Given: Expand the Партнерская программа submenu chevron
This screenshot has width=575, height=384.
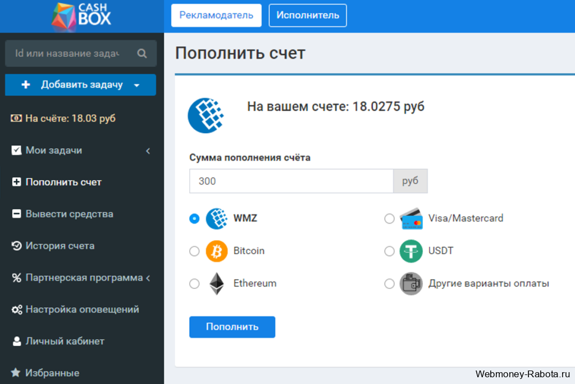Looking at the screenshot, I should point(148,278).
